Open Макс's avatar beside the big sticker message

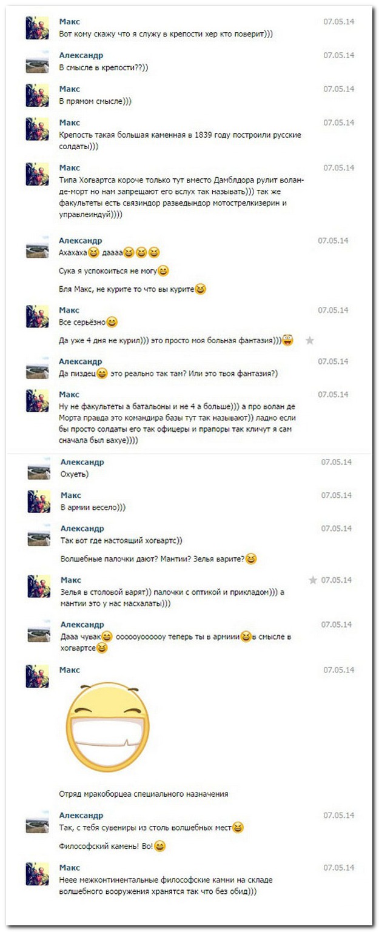click(38, 676)
